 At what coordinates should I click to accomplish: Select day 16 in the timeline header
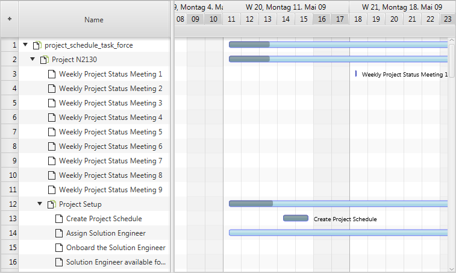pyautogui.click(x=322, y=19)
